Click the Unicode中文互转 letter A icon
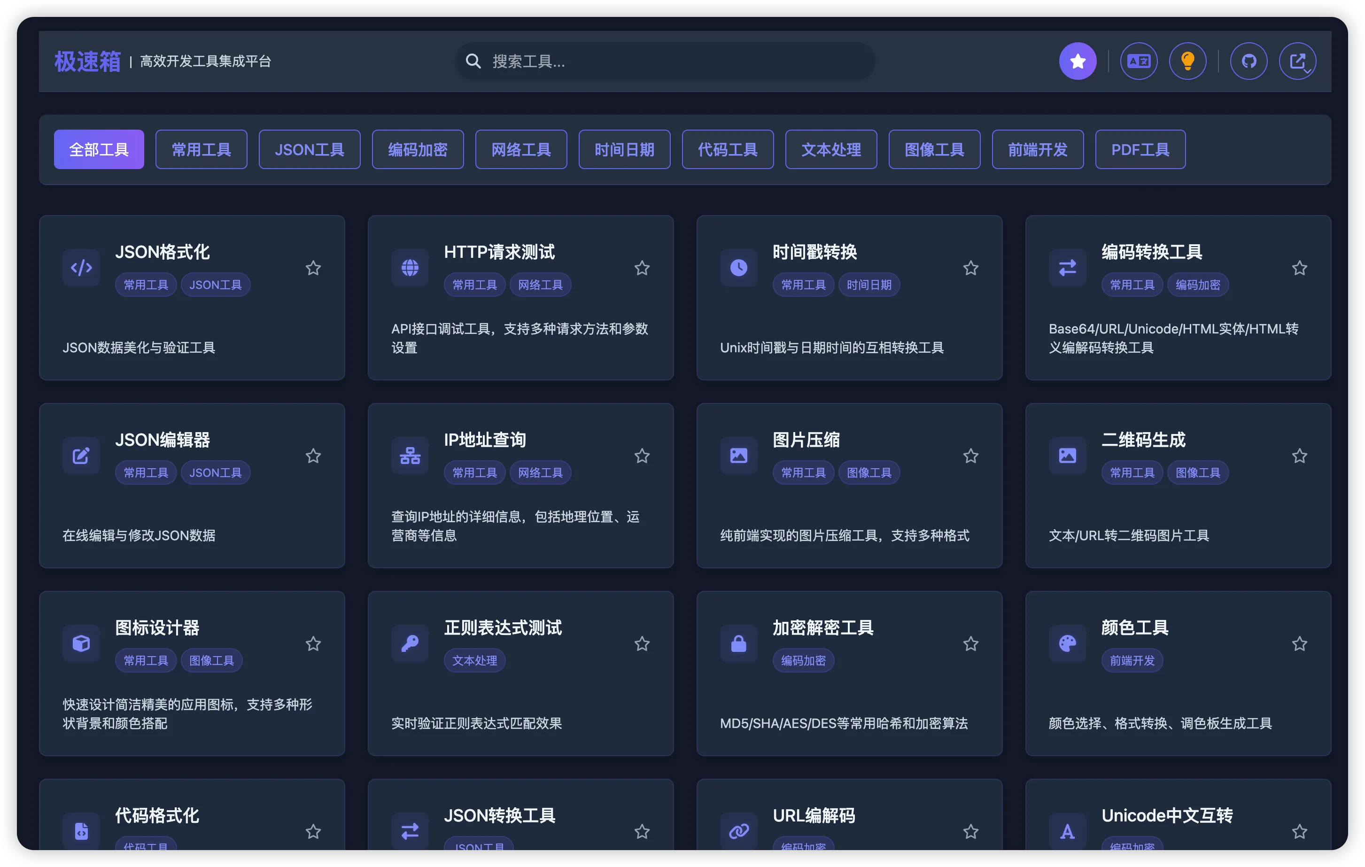1365x867 pixels. 1067,831
